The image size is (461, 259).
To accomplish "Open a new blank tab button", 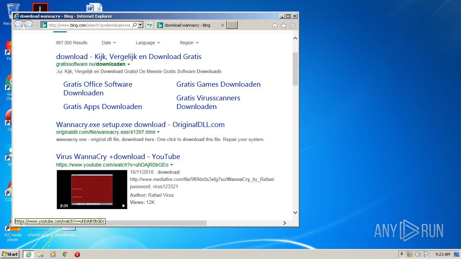I will pos(232,25).
